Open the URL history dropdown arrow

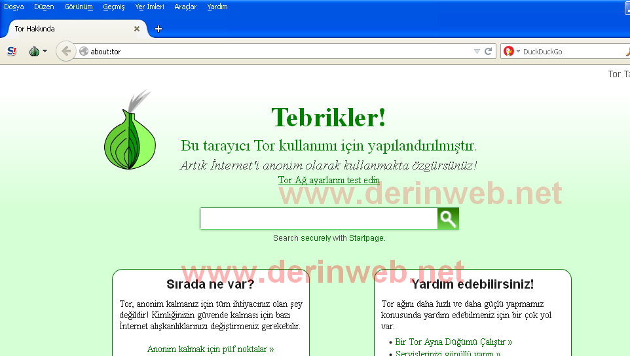477,52
